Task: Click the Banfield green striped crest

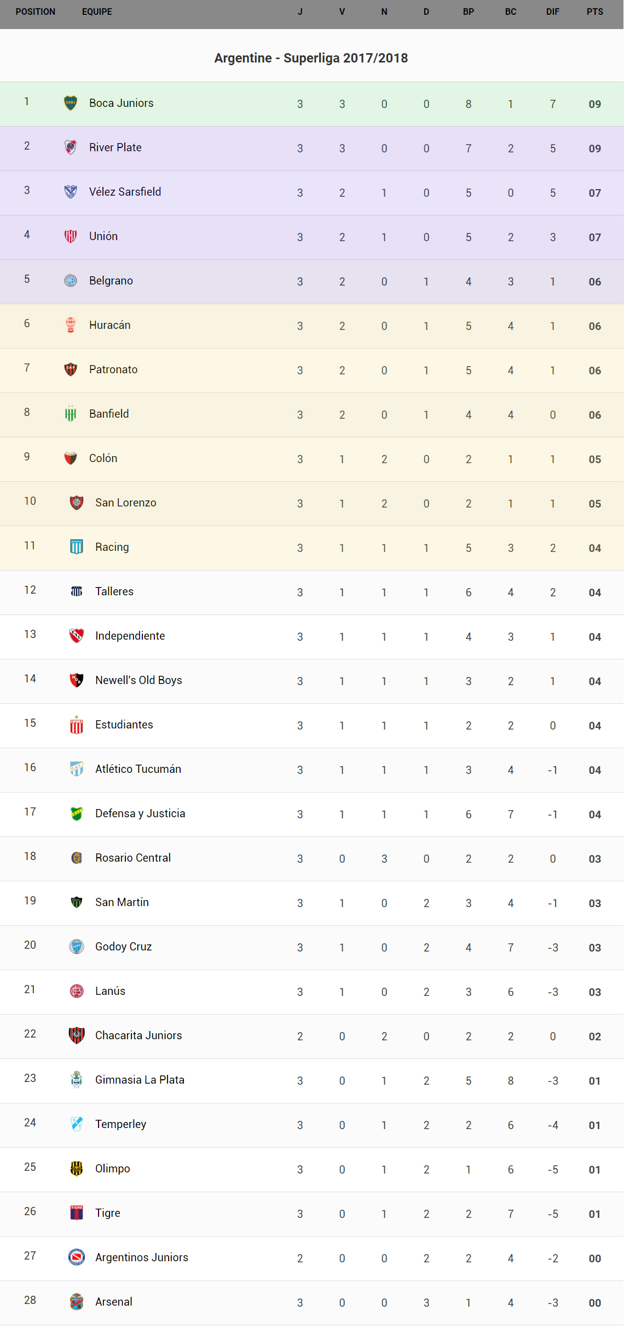Action: 71,414
